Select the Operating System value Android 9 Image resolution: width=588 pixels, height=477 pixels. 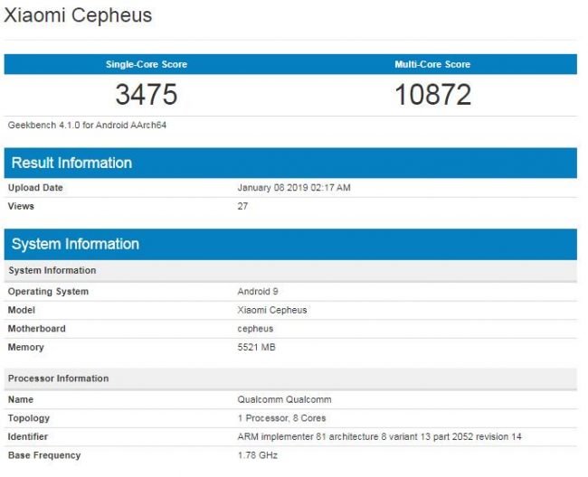click(258, 291)
